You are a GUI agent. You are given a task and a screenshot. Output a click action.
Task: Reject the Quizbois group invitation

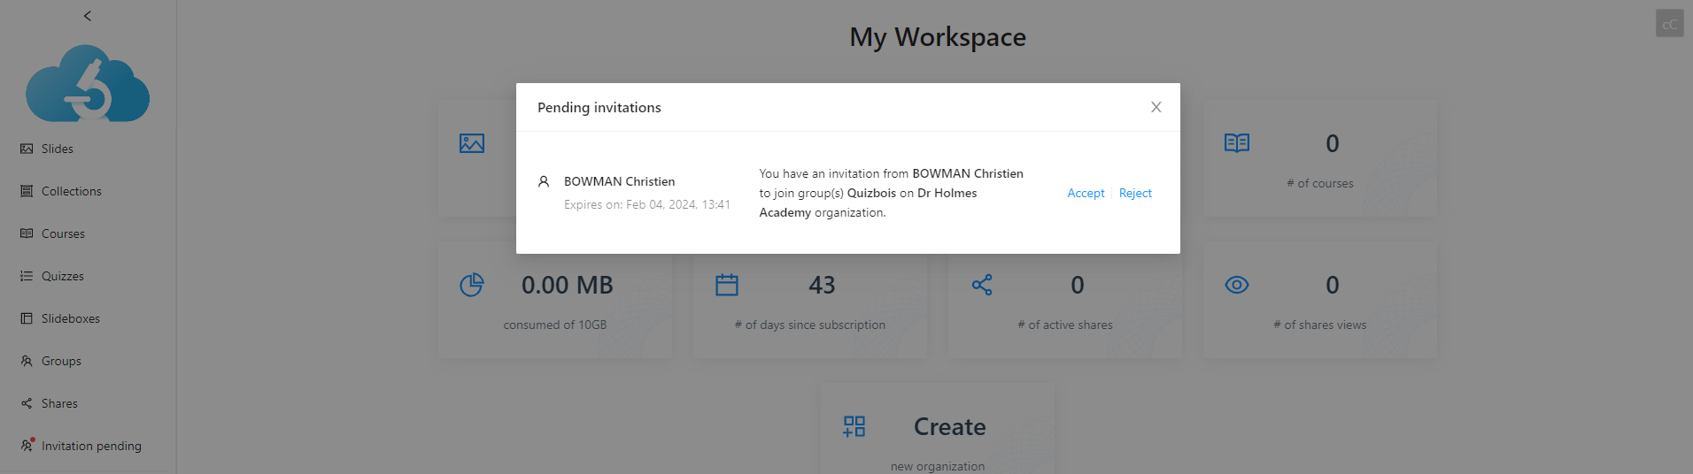[x=1135, y=193]
